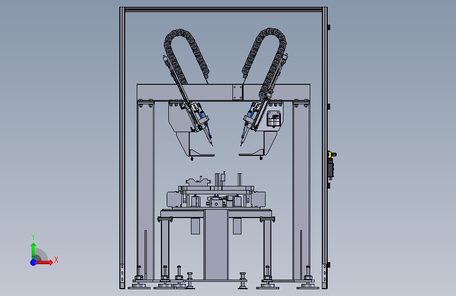The width and height of the screenshot is (456, 296).
Task: Select the left vertical enclosure frame profile
Action: click(122, 148)
